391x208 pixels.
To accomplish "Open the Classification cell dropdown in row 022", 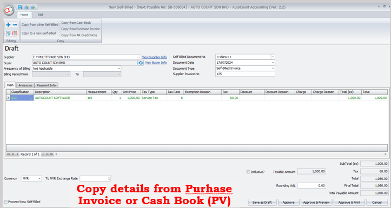I will pos(32,98).
